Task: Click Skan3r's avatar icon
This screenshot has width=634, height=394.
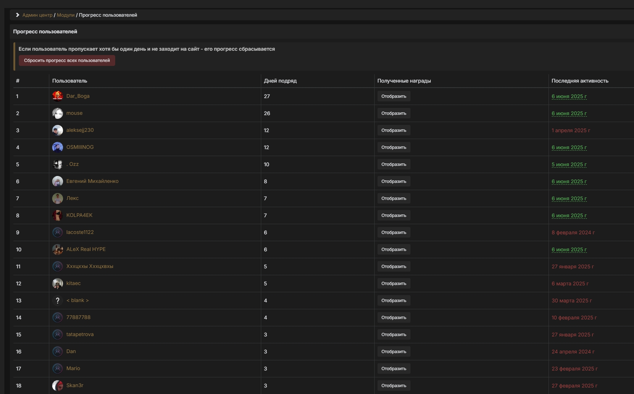Action: pos(57,386)
